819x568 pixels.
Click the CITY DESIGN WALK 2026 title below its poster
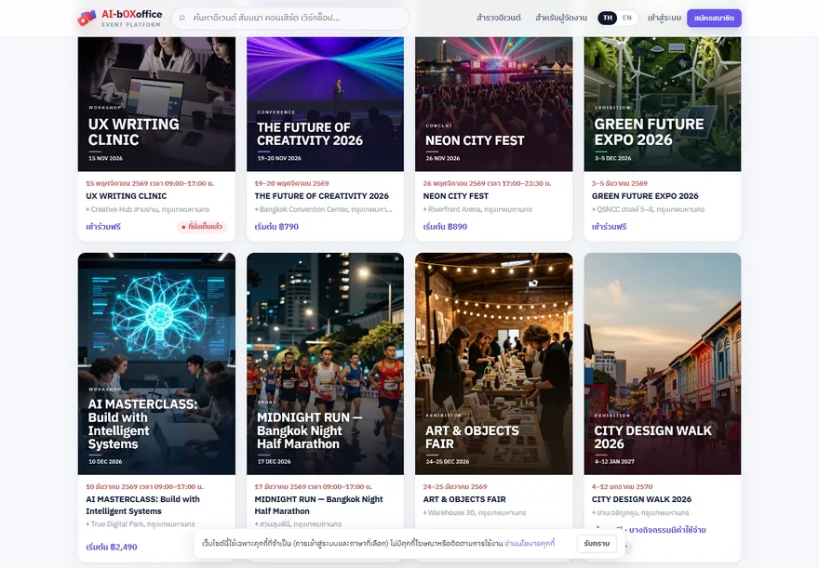pyautogui.click(x=641, y=499)
